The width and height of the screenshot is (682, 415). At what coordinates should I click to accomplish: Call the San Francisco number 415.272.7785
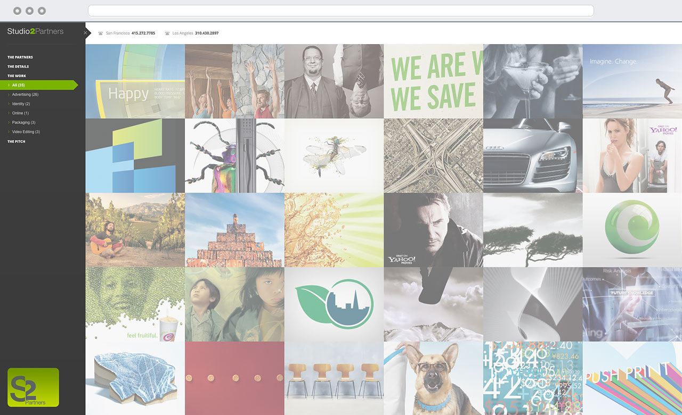click(143, 33)
